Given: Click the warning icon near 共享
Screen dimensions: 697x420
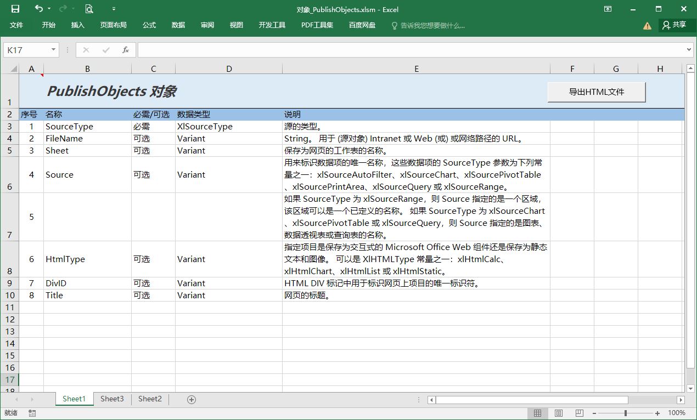Looking at the screenshot, I should tap(648, 25).
